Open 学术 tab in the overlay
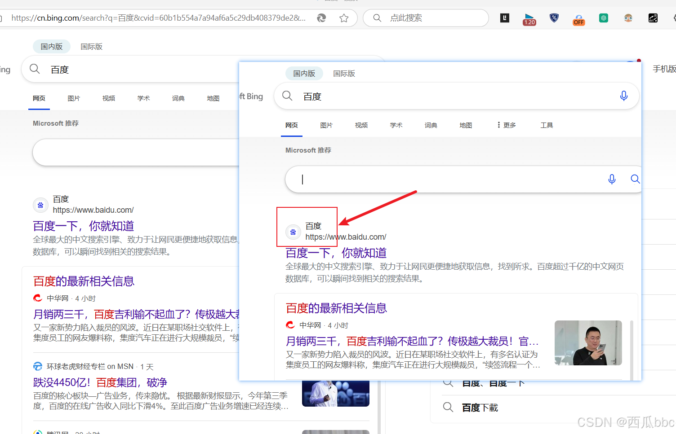Viewport: 676px width, 434px height. click(x=396, y=125)
